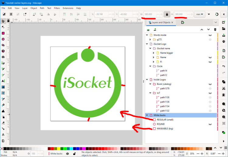Select the Text tool
228x157 pixels.
3,81
